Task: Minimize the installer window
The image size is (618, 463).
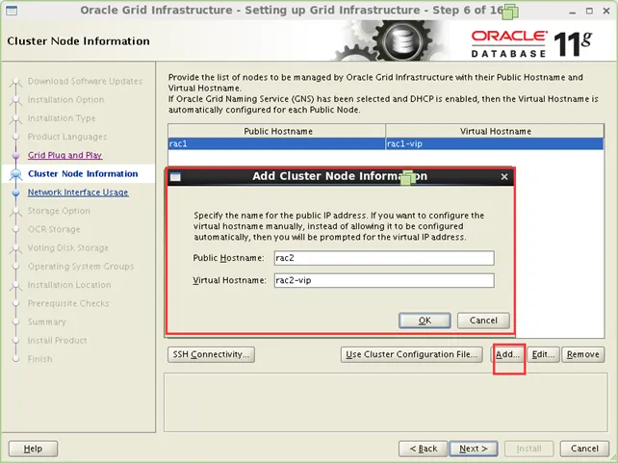Action: (x=573, y=12)
